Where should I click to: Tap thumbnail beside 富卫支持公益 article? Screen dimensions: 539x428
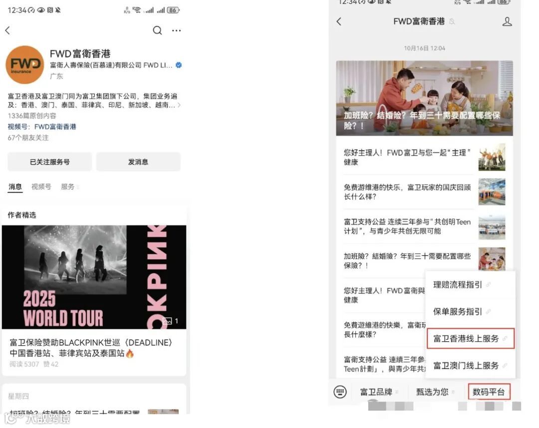[x=492, y=226]
